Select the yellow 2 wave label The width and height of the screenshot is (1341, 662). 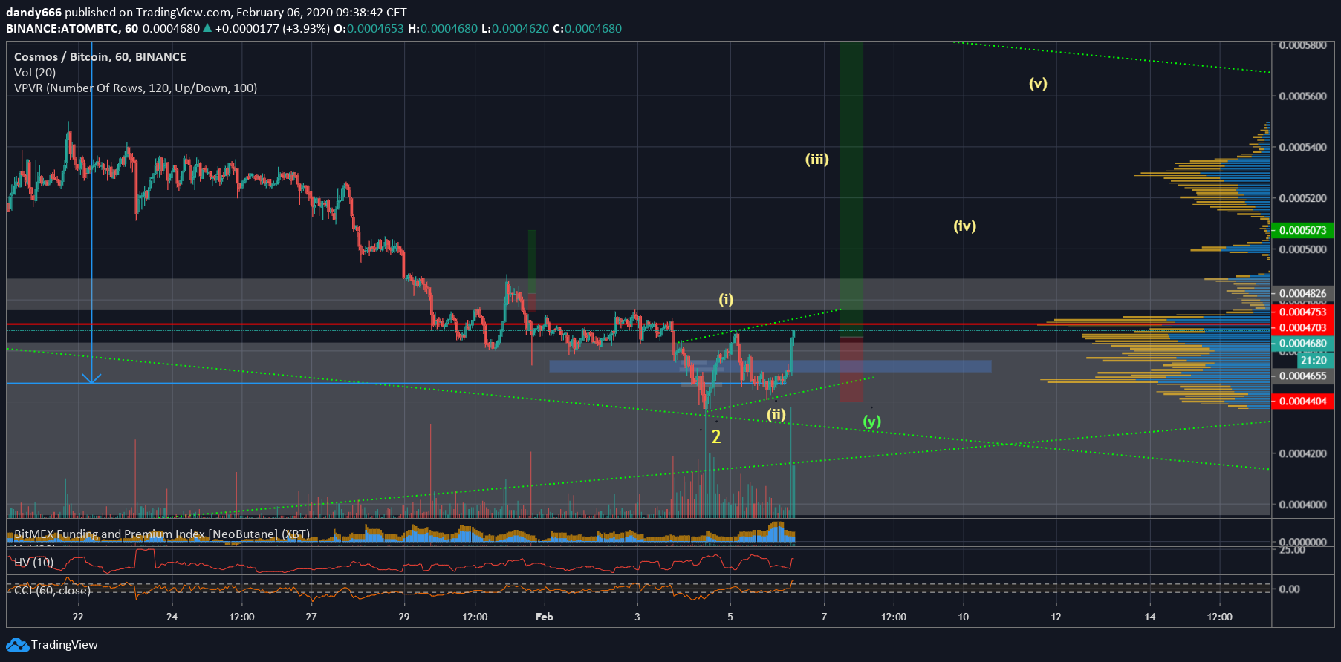pos(716,436)
